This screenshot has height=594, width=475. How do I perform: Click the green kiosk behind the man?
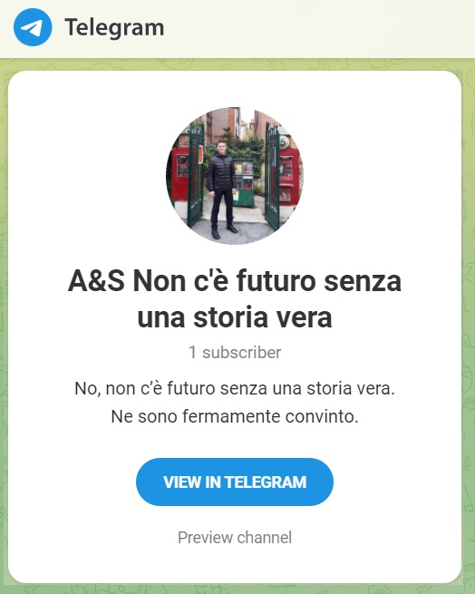tap(244, 183)
